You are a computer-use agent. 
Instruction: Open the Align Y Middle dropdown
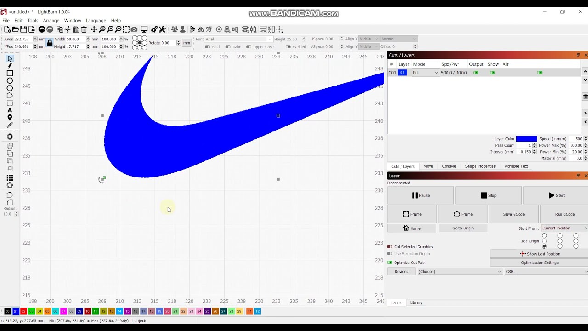point(369,46)
